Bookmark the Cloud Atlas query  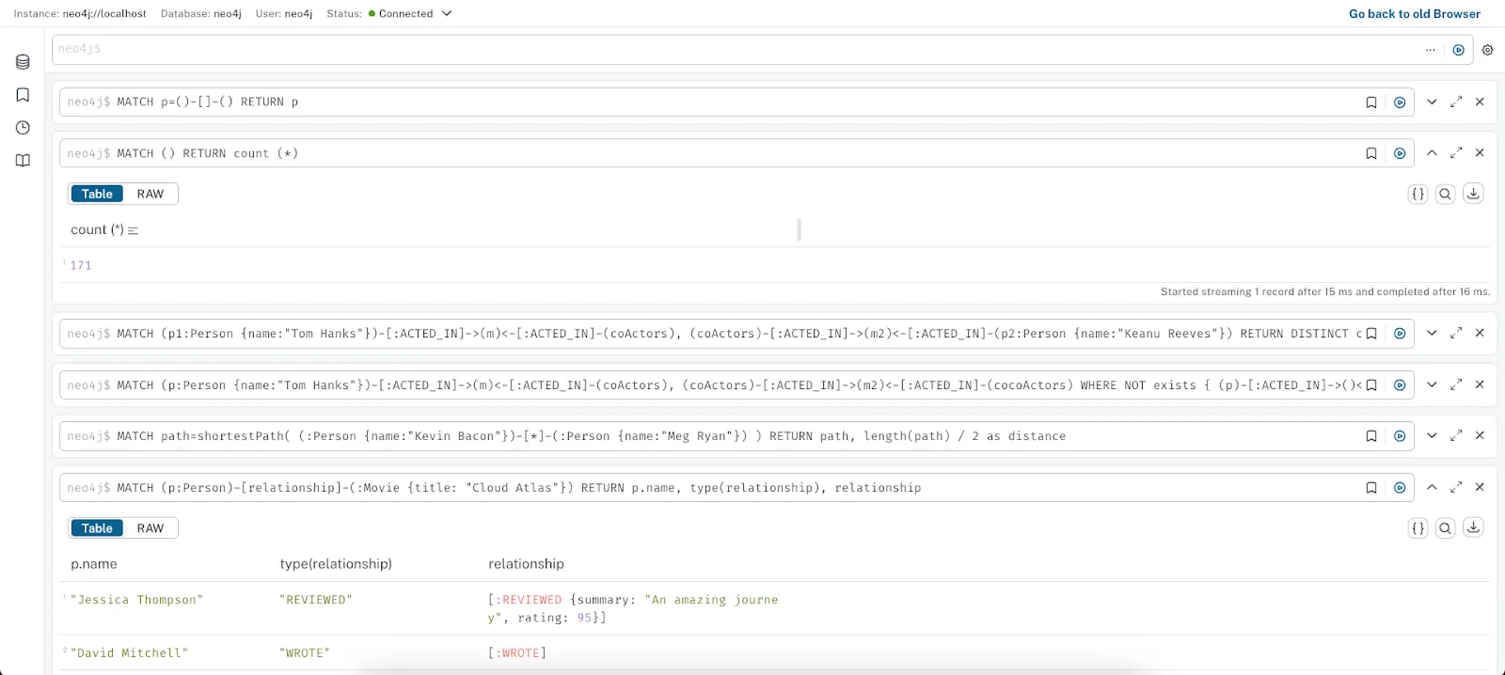[1371, 488]
